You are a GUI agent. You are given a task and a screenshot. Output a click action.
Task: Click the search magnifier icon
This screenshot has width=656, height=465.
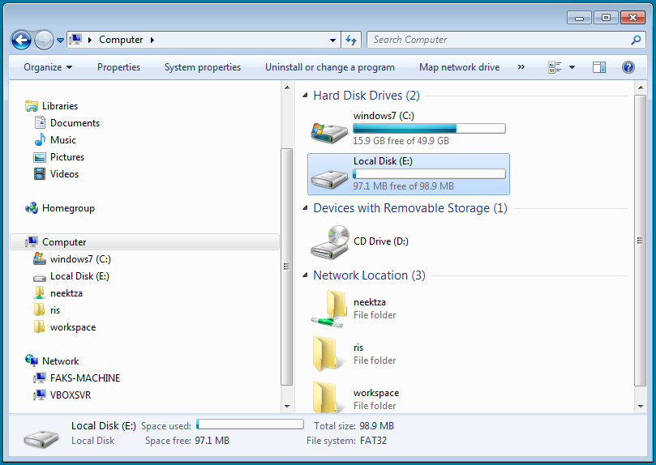636,40
